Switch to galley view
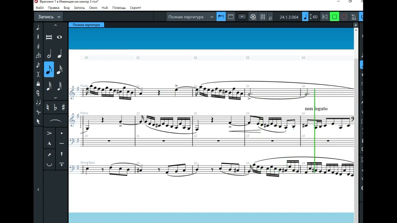397x223 pixels. pos(221,17)
